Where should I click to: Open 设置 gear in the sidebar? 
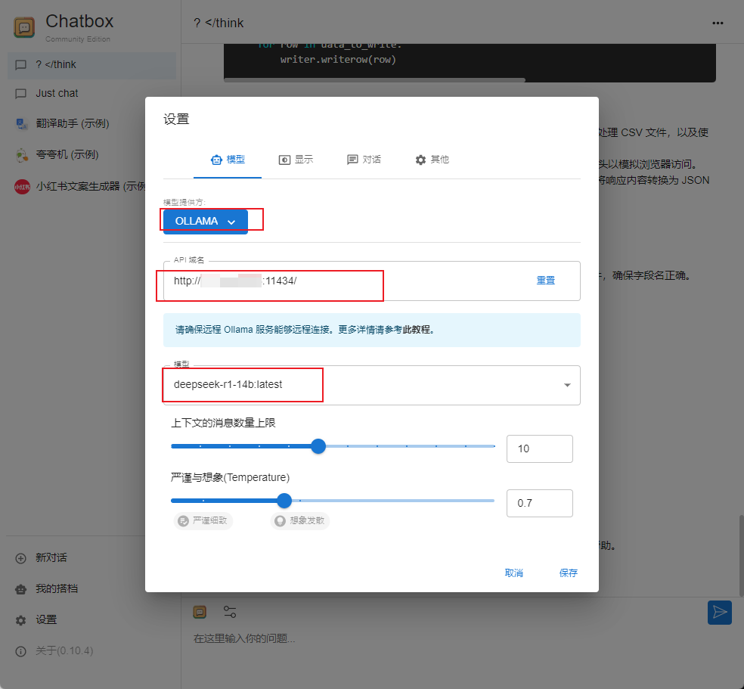pos(21,619)
